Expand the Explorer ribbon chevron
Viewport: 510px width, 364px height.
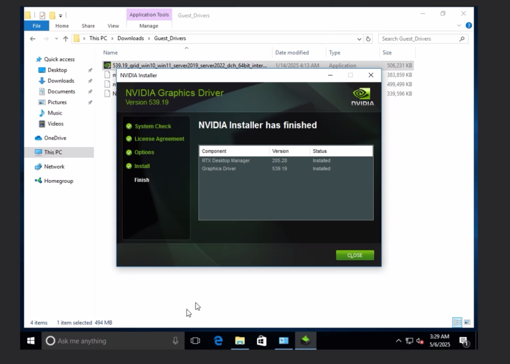tap(459, 25)
